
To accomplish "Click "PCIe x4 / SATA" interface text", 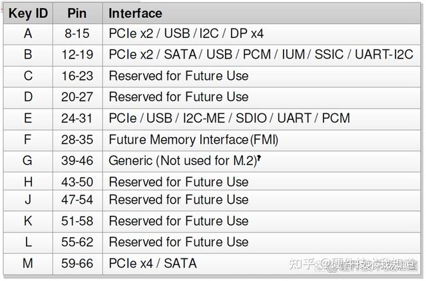I will pyautogui.click(x=152, y=264).
